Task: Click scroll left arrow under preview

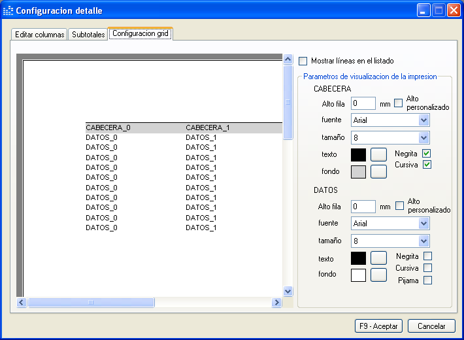Action: pos(21,303)
